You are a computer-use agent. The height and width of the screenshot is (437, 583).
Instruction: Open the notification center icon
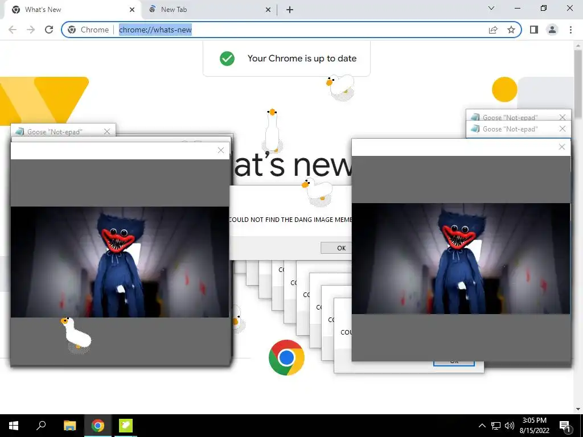click(565, 426)
